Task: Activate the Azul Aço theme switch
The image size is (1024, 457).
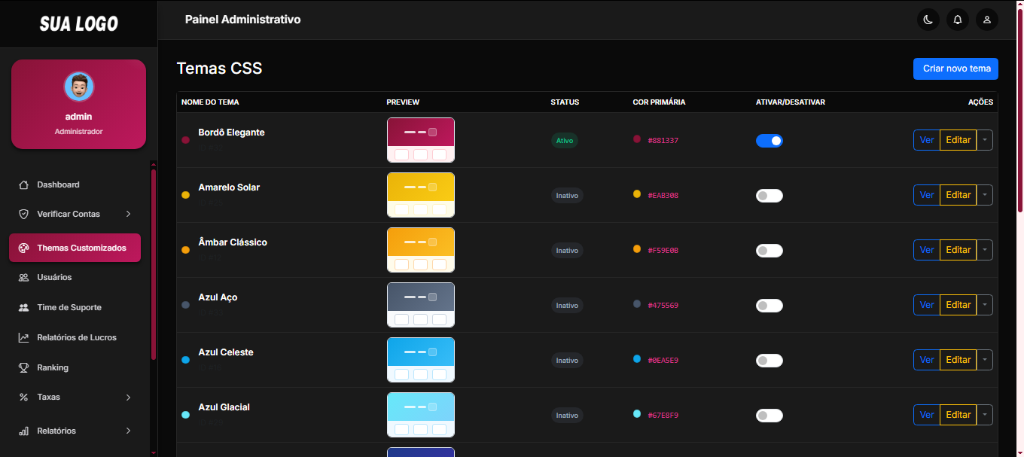Action: [769, 306]
